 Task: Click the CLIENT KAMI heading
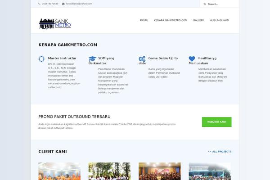[x=53, y=152]
